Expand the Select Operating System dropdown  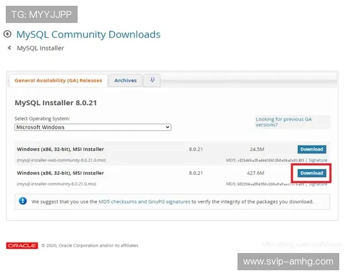[x=93, y=127]
